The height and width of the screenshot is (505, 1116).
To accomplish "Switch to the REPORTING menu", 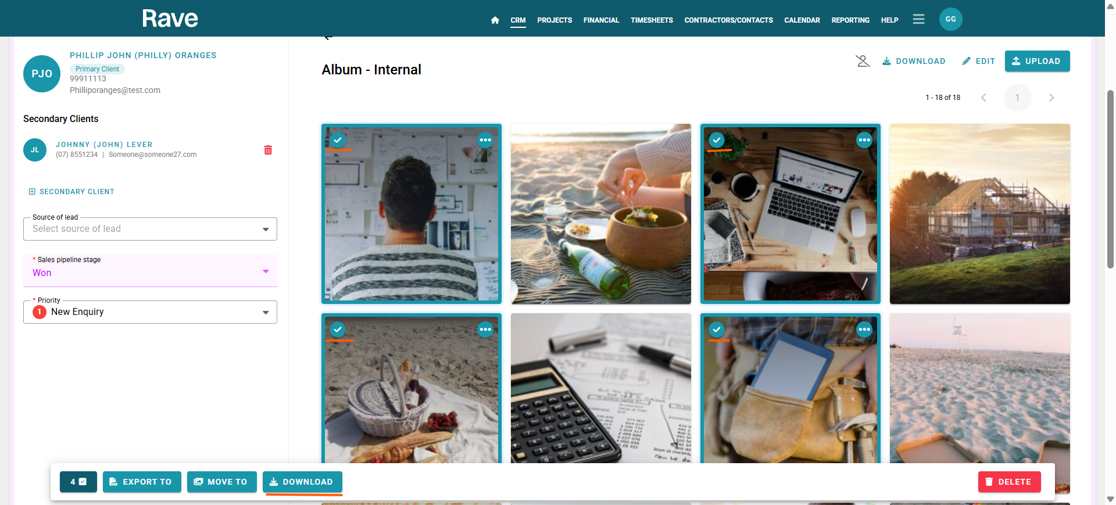I will pos(850,20).
